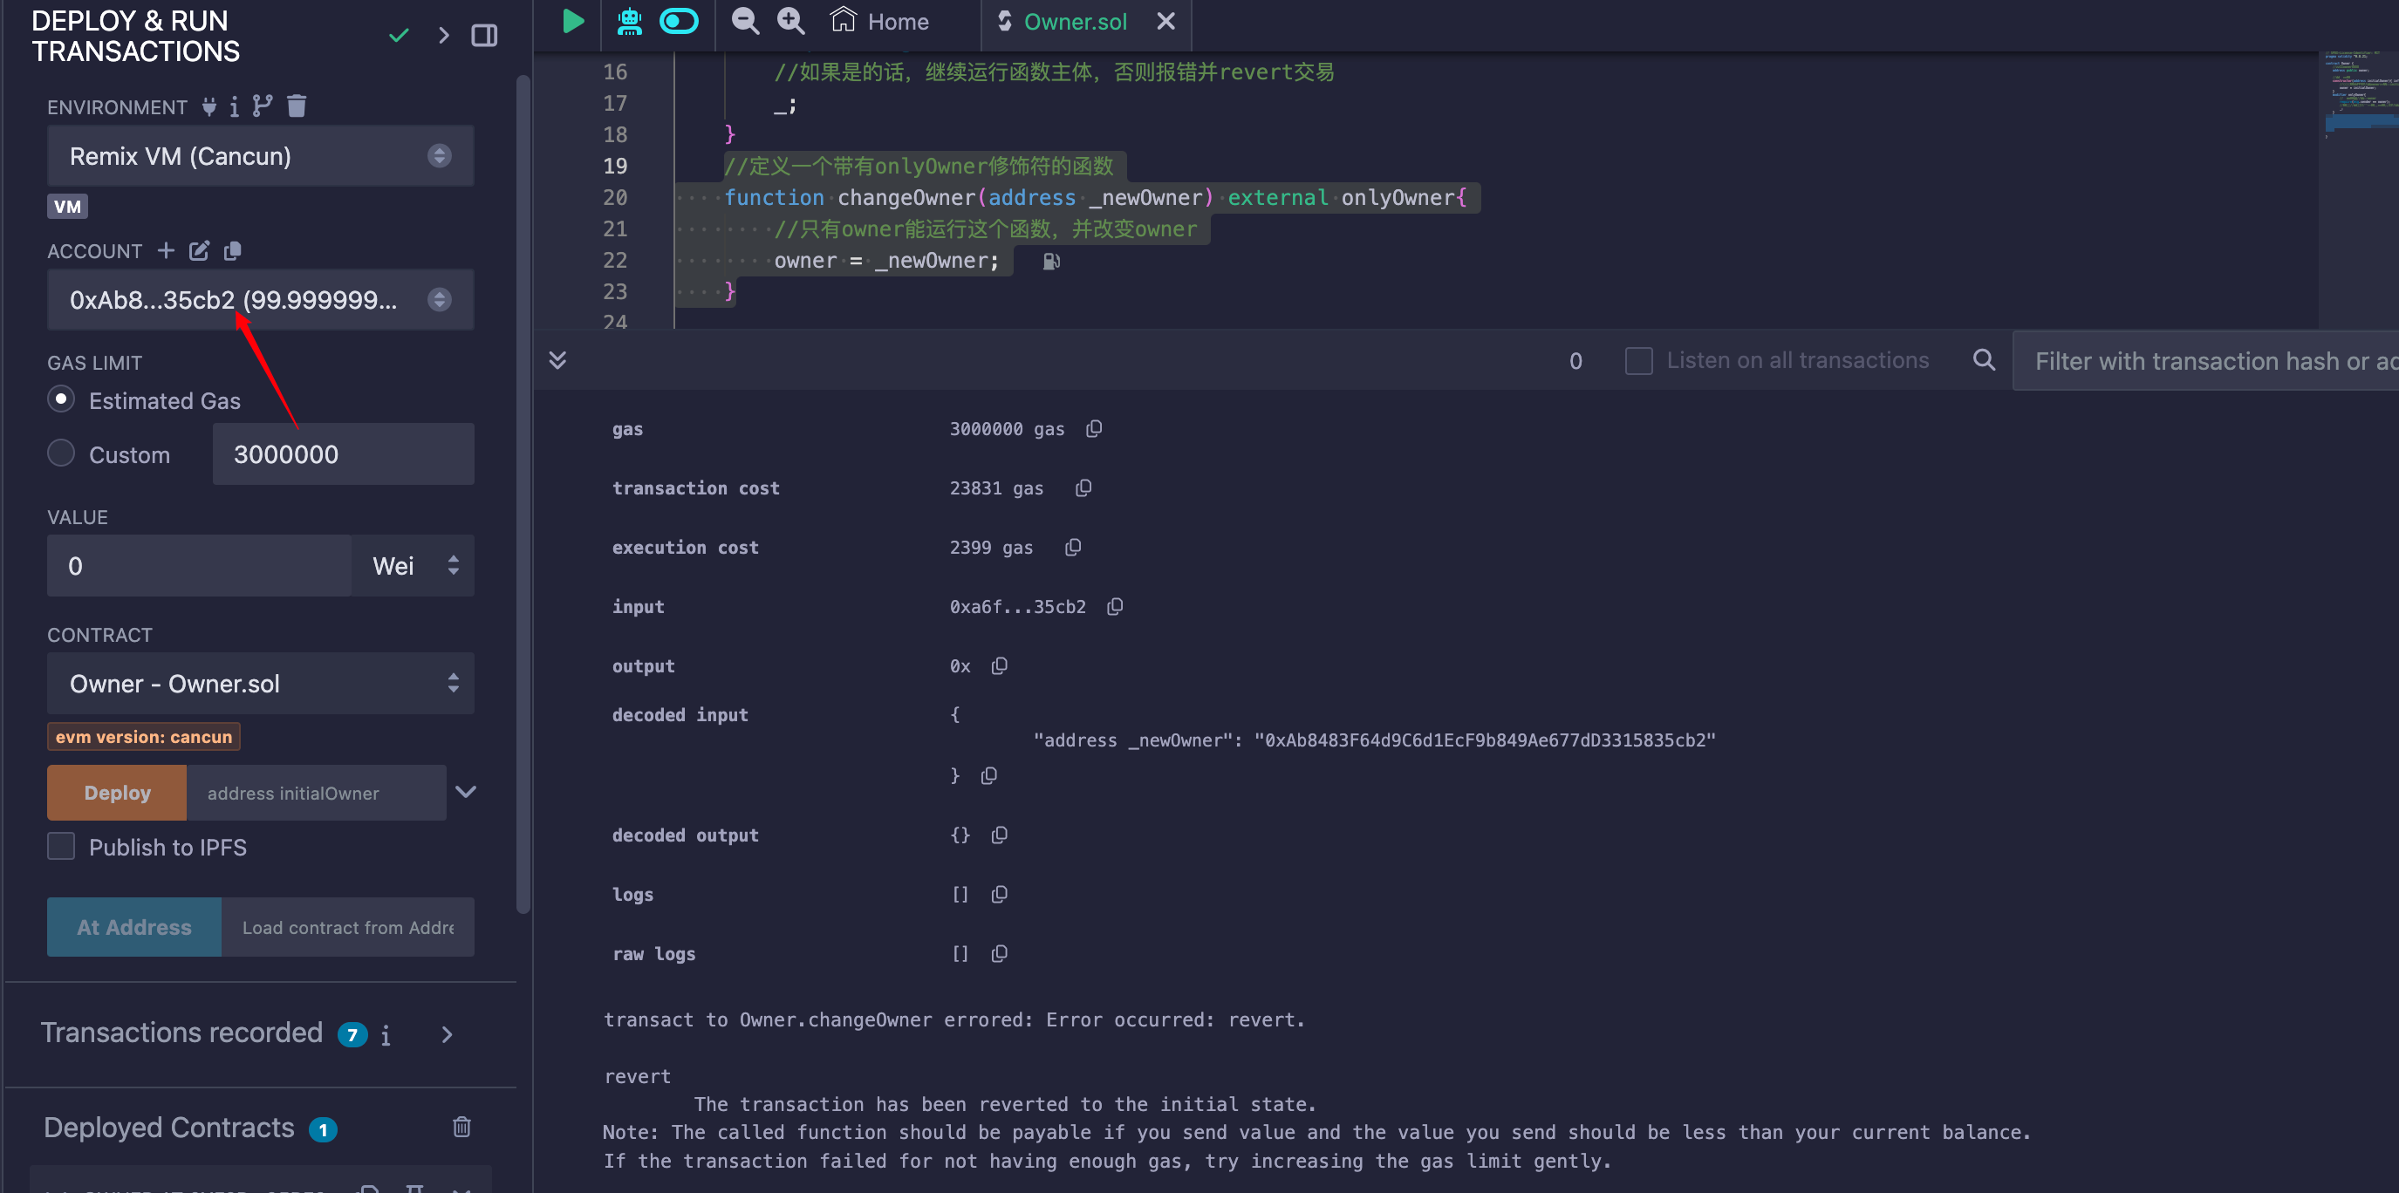This screenshot has height=1193, width=2399.
Task: Copy the decoded output value
Action: click(x=999, y=835)
